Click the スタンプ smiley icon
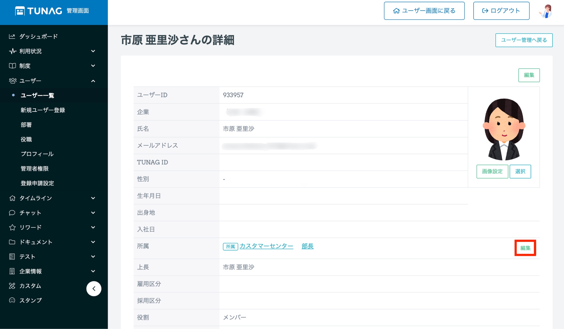Viewport: 564px width, 329px height. 12,300
